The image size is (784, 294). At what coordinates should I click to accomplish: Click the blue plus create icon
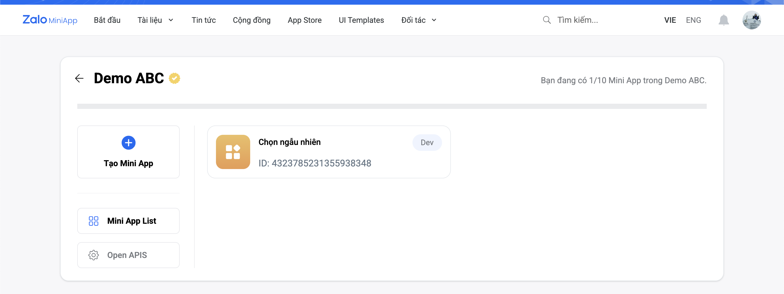(x=128, y=143)
